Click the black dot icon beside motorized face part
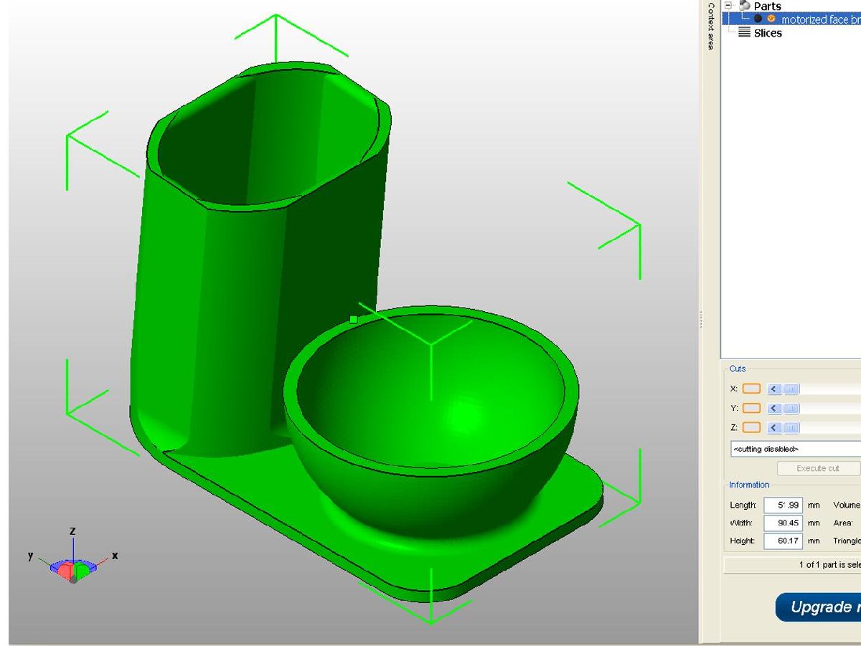The height and width of the screenshot is (646, 861). (758, 19)
